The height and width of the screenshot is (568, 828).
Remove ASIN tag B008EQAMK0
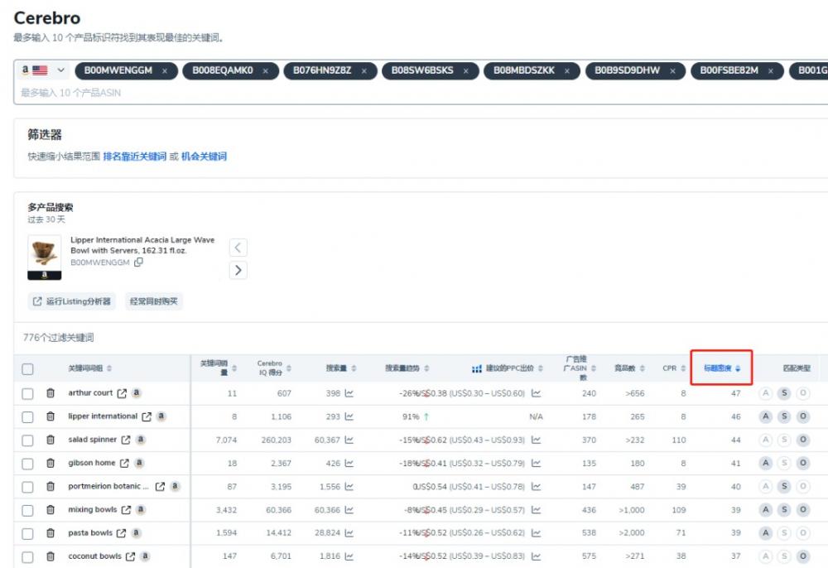[x=265, y=70]
